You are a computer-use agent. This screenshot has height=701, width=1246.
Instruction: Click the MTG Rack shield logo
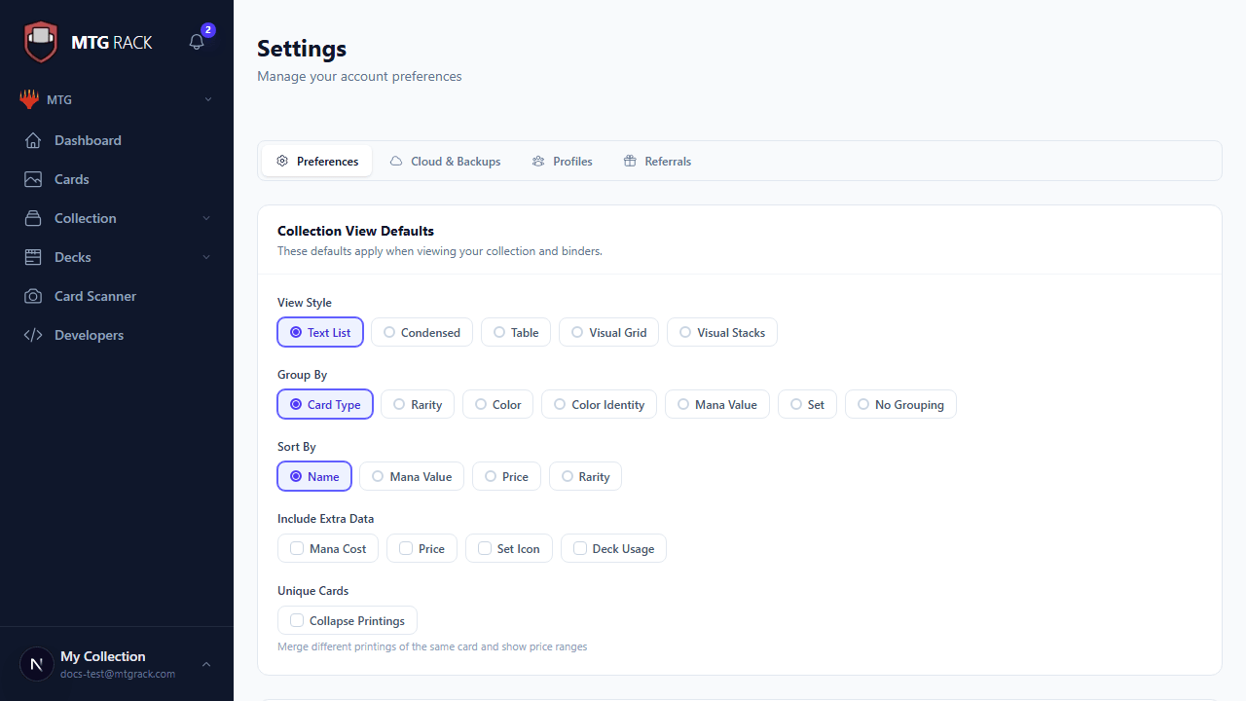coord(40,41)
